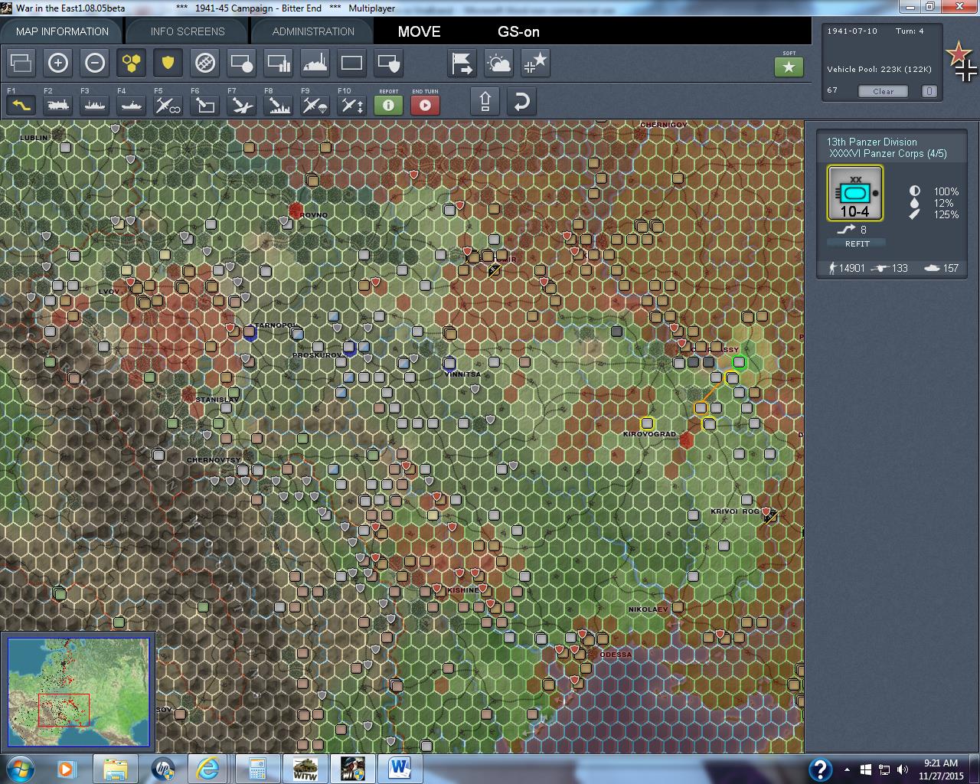
Task: Click the small 0 counter button
Action: click(x=929, y=91)
